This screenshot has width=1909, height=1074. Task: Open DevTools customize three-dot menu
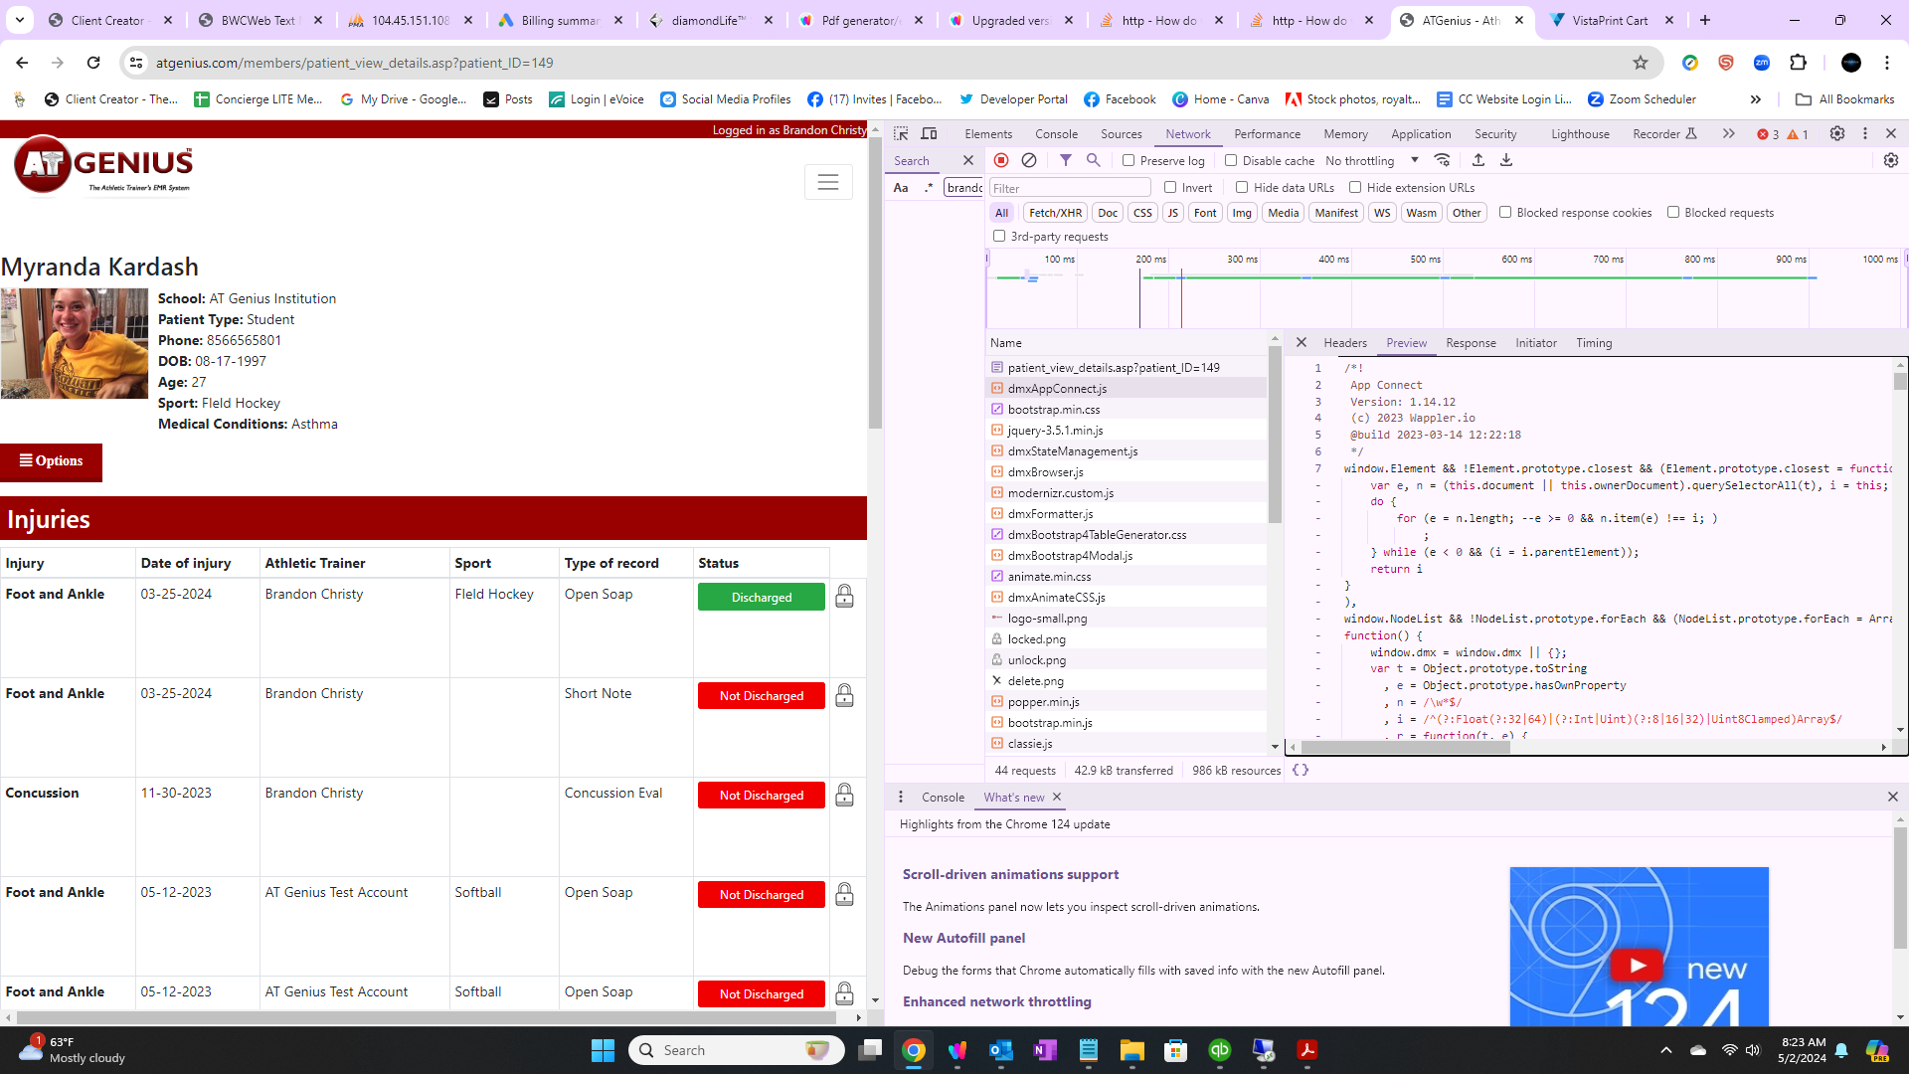(1865, 133)
